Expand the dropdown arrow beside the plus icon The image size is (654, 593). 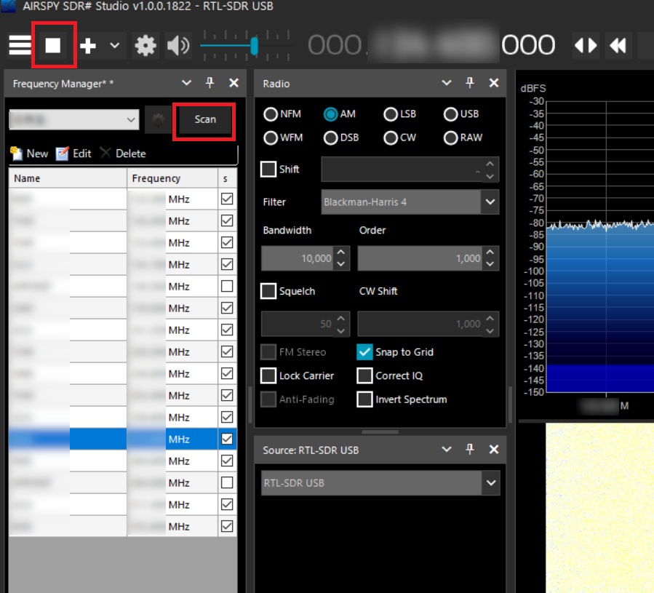click(x=115, y=45)
